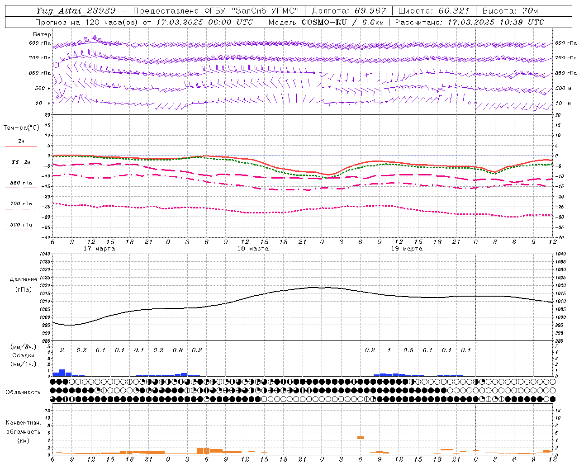The image size is (579, 463).
Task: Click the 'Тем-ра(°C)' panel label
Action: click(21, 128)
